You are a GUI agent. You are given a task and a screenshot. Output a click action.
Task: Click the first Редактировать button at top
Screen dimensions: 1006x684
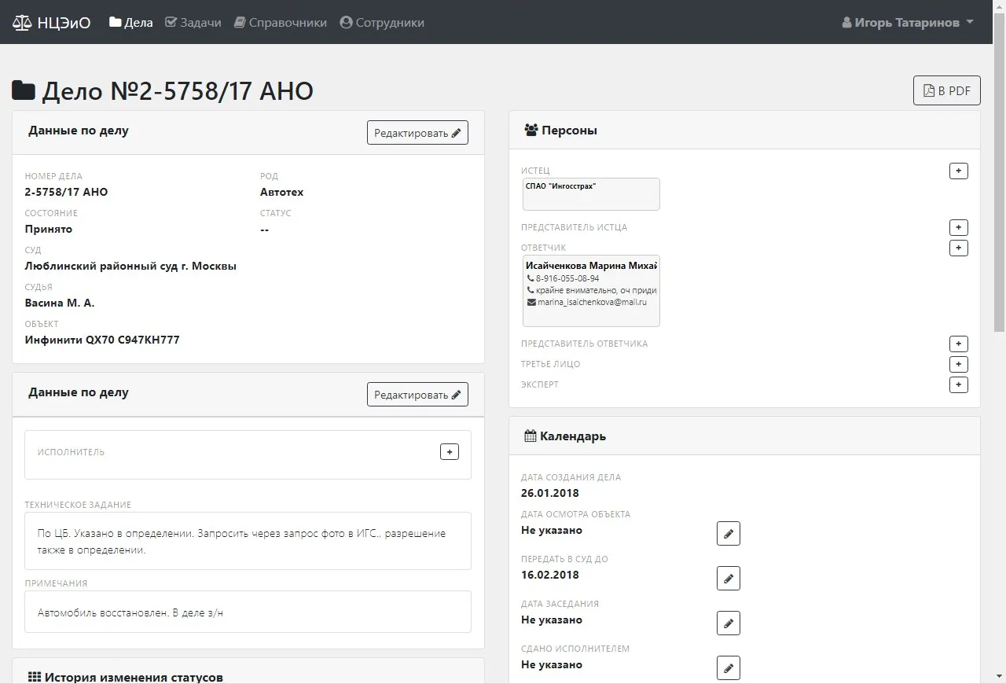[x=417, y=133]
